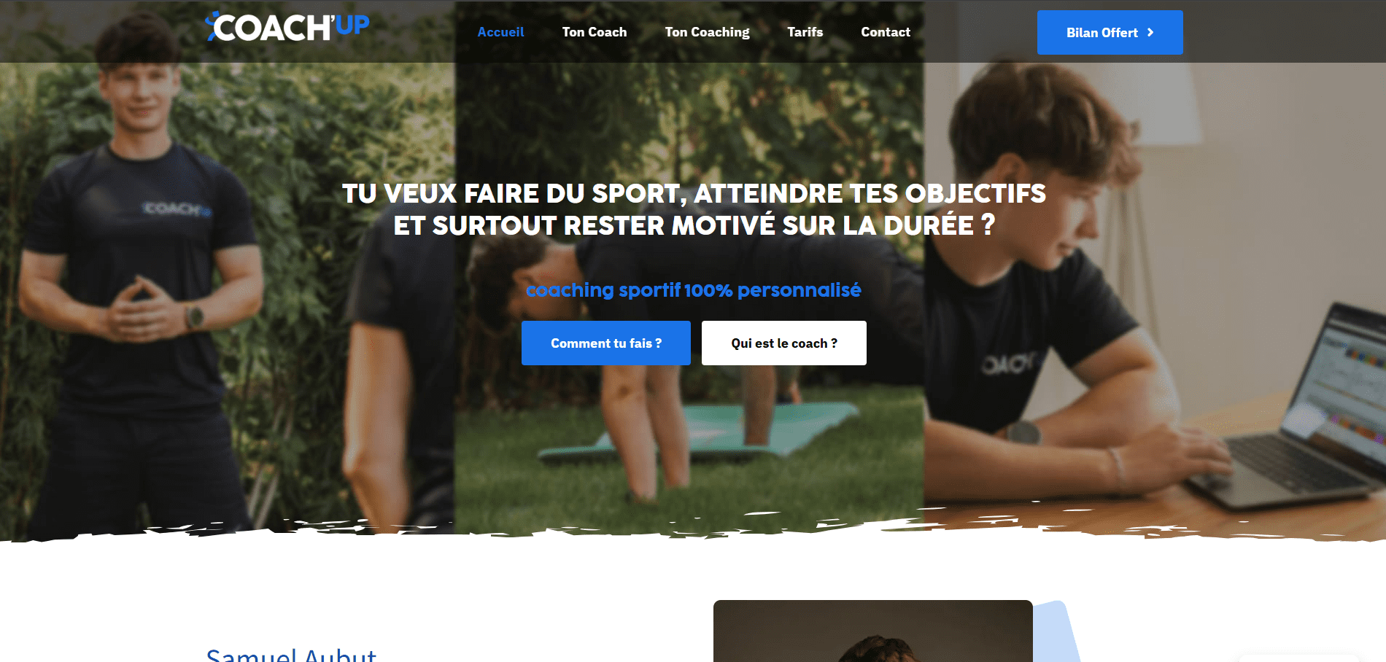Viewport: 1386px width, 662px height.
Task: Click the running figure icon in the logo
Action: point(212,26)
